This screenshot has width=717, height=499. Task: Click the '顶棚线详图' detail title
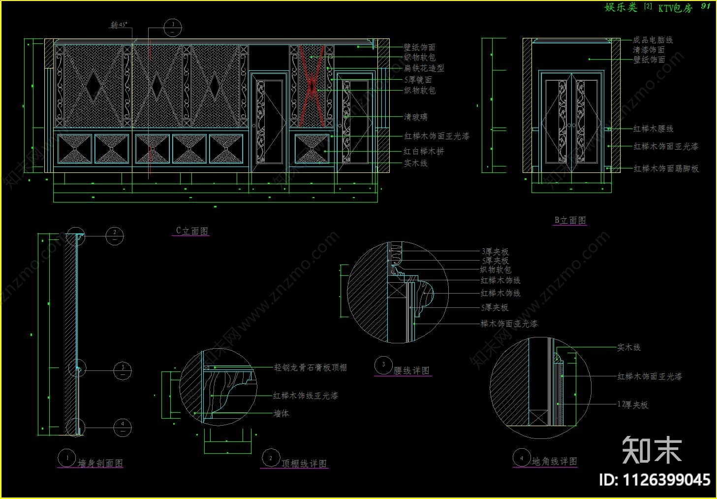coord(304,464)
